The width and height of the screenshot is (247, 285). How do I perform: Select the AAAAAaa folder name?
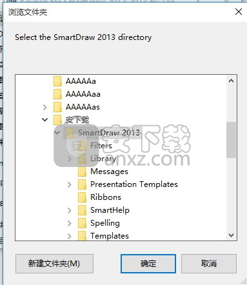click(83, 94)
